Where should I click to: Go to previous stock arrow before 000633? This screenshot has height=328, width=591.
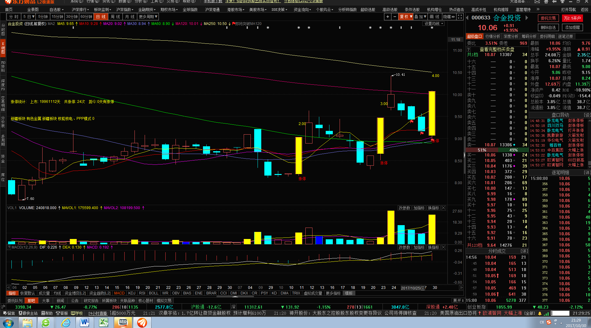point(467,18)
